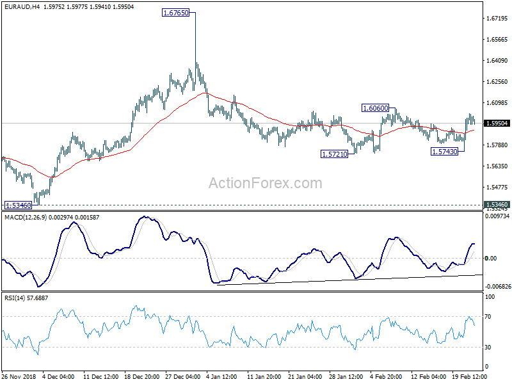Click the 1.67650 peak price label
Image resolution: width=512 pixels, height=384 pixels.
point(175,13)
